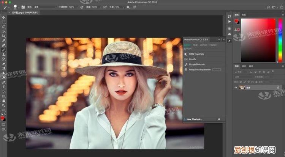Select the Zoom tool

pyautogui.click(x=4, y=105)
